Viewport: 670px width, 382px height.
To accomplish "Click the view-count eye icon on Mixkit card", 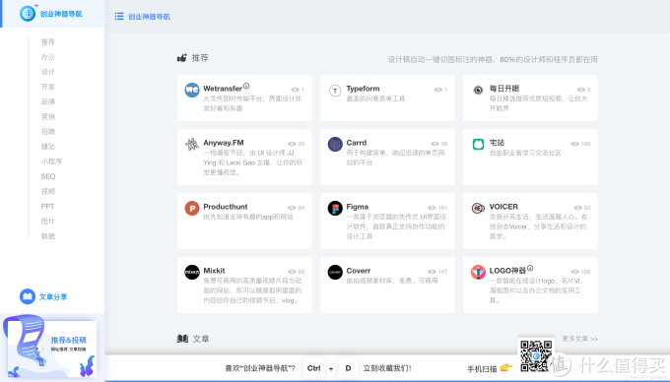I will [x=292, y=272].
